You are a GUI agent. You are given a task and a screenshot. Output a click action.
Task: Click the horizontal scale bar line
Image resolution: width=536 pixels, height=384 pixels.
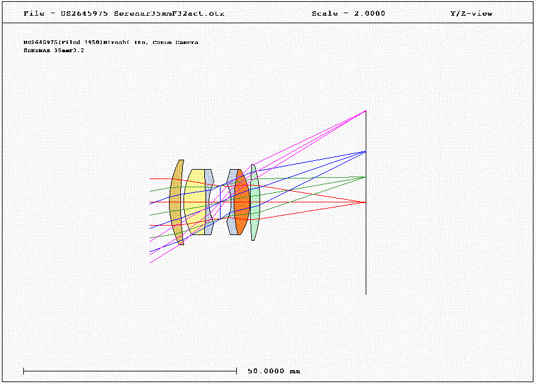coord(130,371)
